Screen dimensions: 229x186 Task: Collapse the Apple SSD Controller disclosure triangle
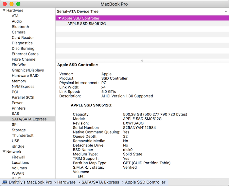[x=60, y=18]
